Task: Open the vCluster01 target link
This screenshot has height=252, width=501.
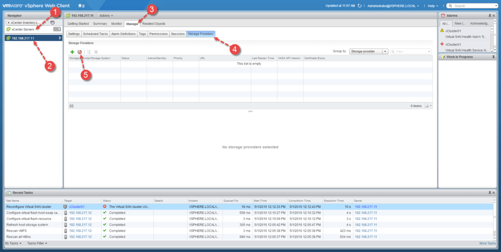Action: 77,207
